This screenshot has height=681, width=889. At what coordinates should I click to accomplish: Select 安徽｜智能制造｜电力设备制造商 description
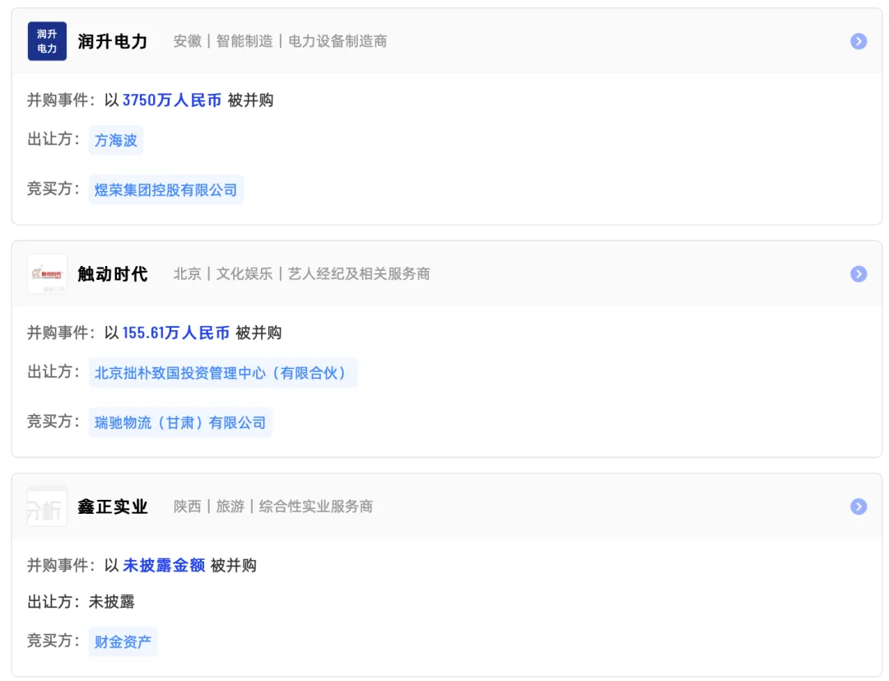pos(280,41)
